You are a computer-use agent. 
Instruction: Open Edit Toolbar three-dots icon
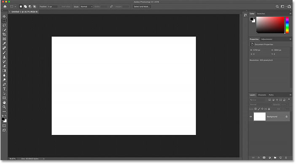(4, 111)
